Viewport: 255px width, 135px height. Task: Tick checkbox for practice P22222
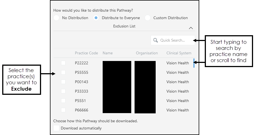[63, 63]
